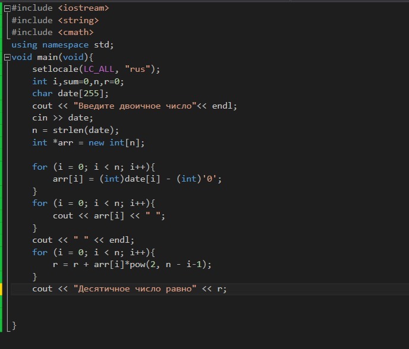Click the 'cout << arr[i] << " ";' line
This screenshot has height=349, width=409.
click(x=109, y=215)
